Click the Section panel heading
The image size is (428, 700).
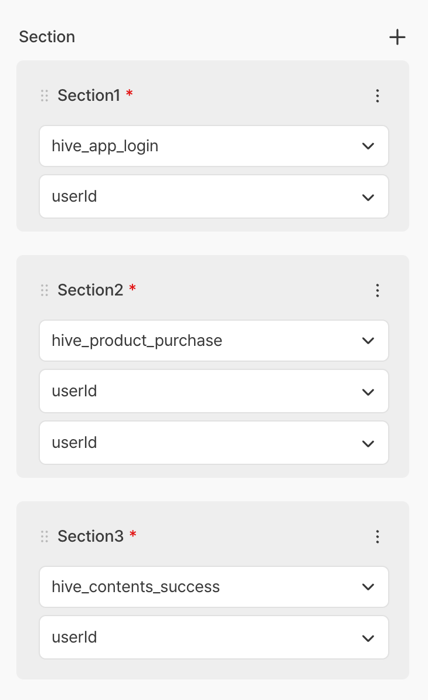(47, 37)
